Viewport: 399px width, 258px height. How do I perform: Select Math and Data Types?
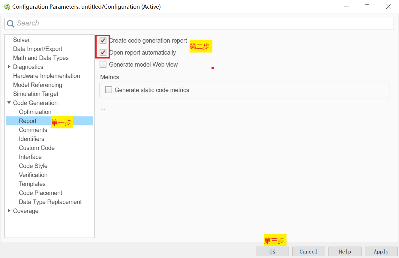[41, 58]
